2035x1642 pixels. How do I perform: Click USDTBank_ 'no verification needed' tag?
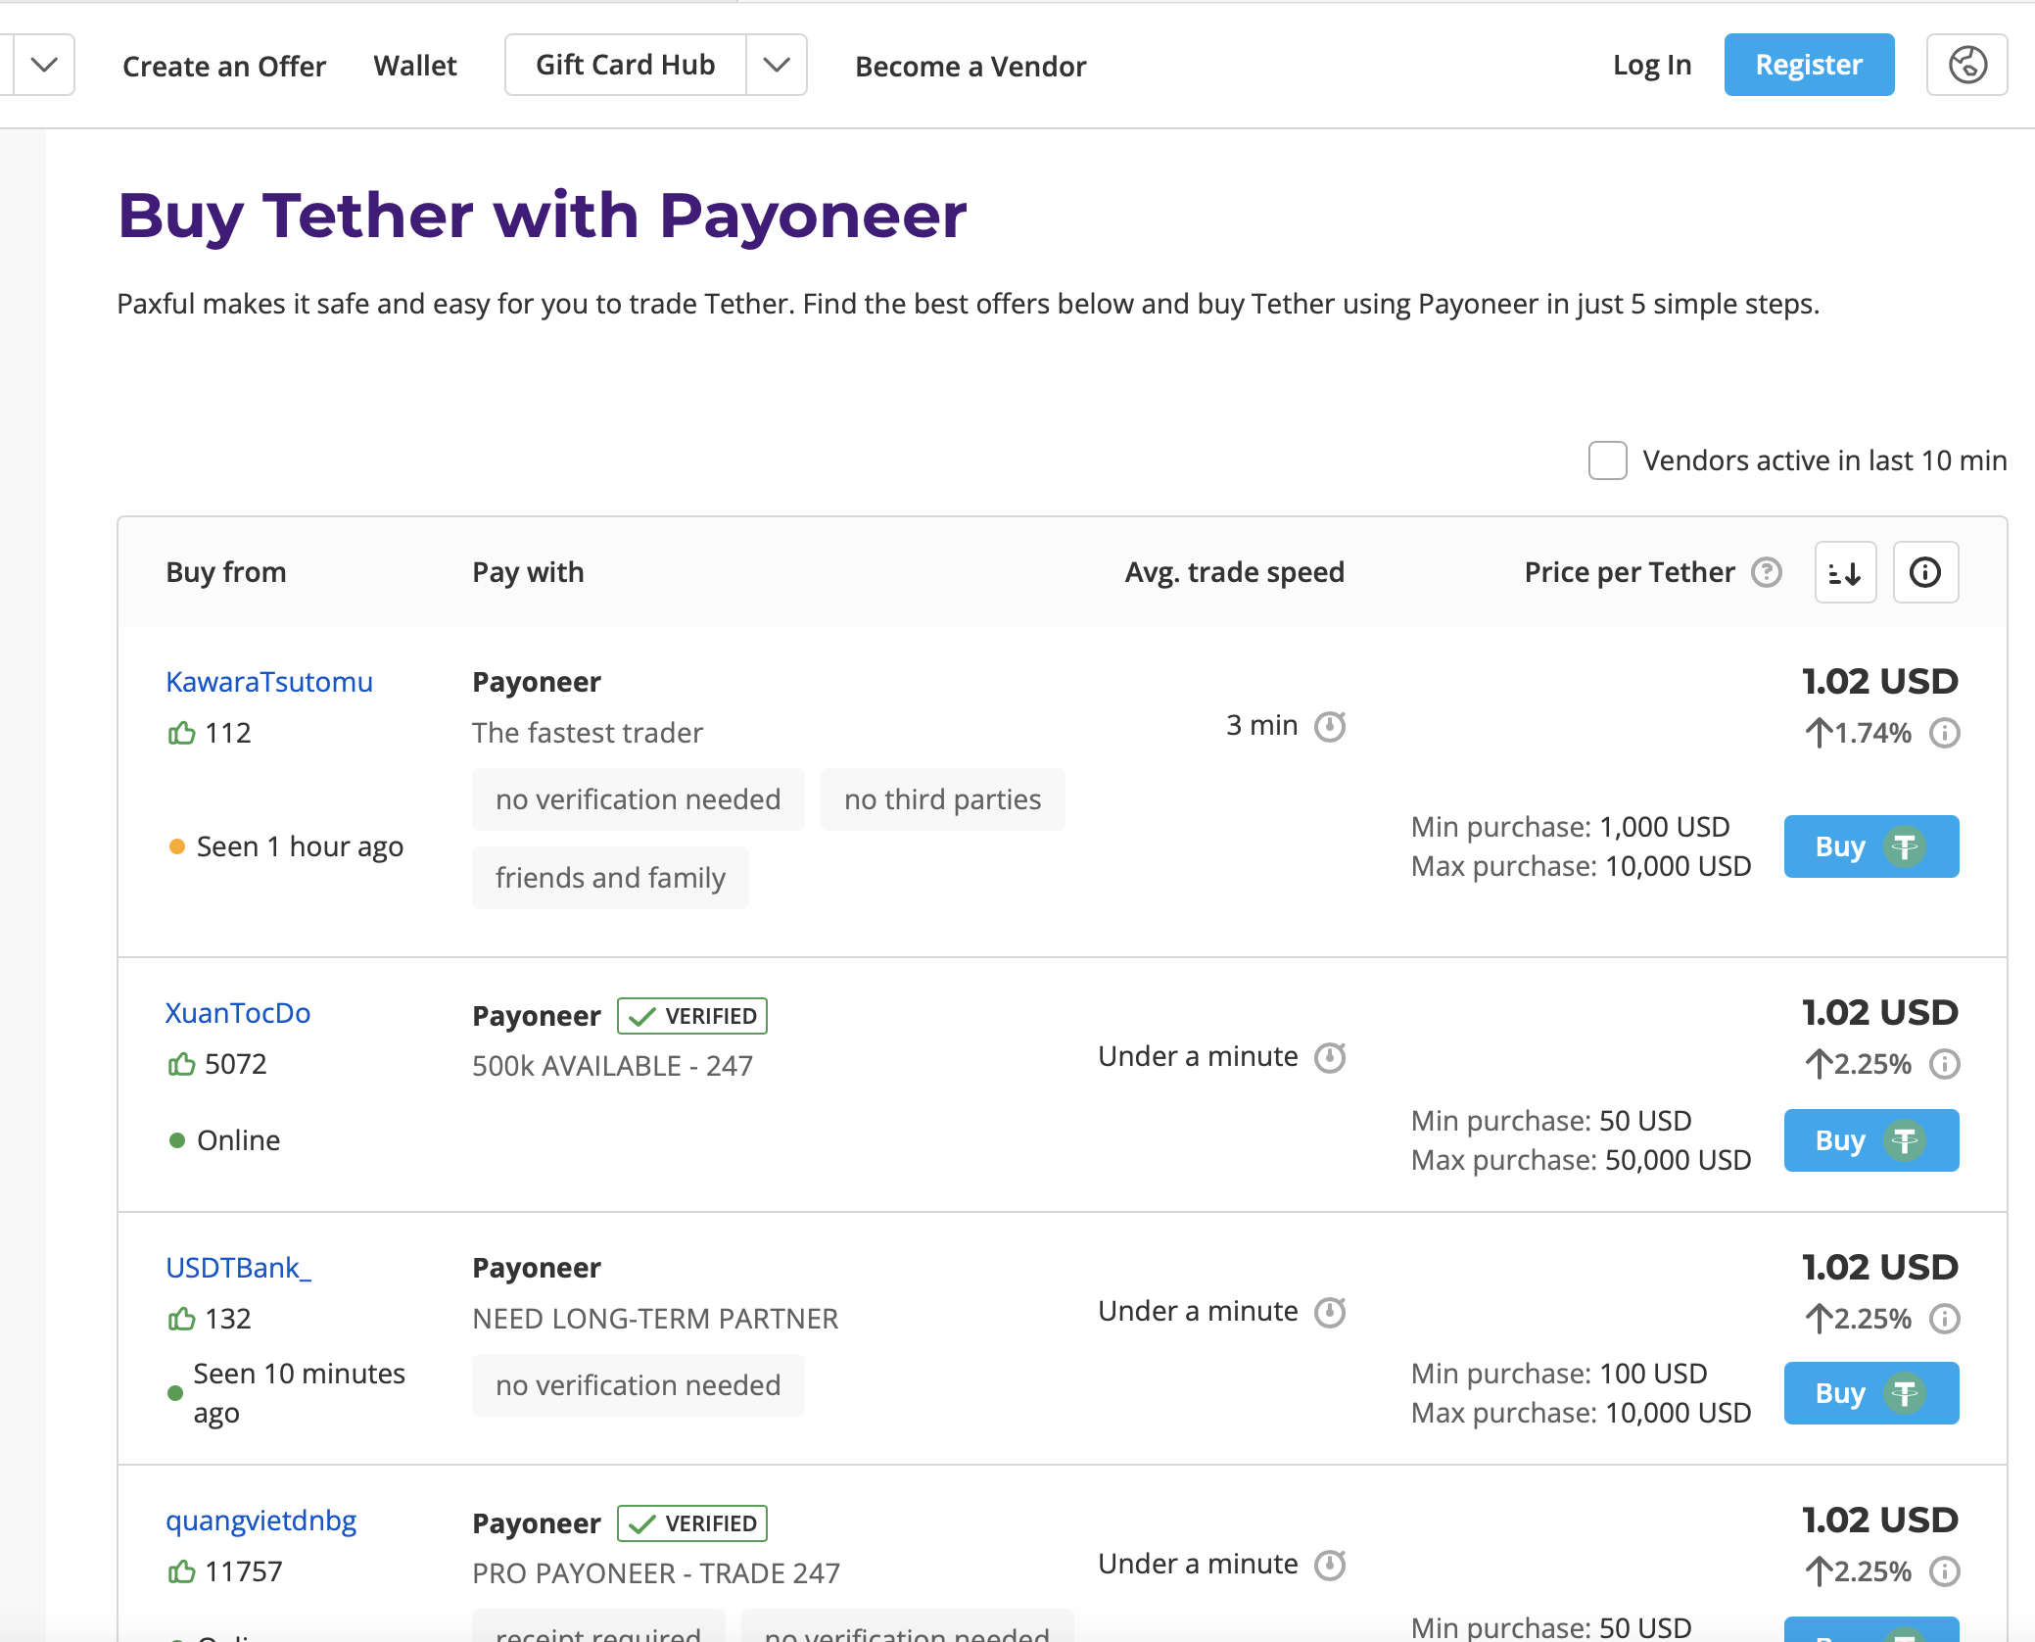[638, 1385]
